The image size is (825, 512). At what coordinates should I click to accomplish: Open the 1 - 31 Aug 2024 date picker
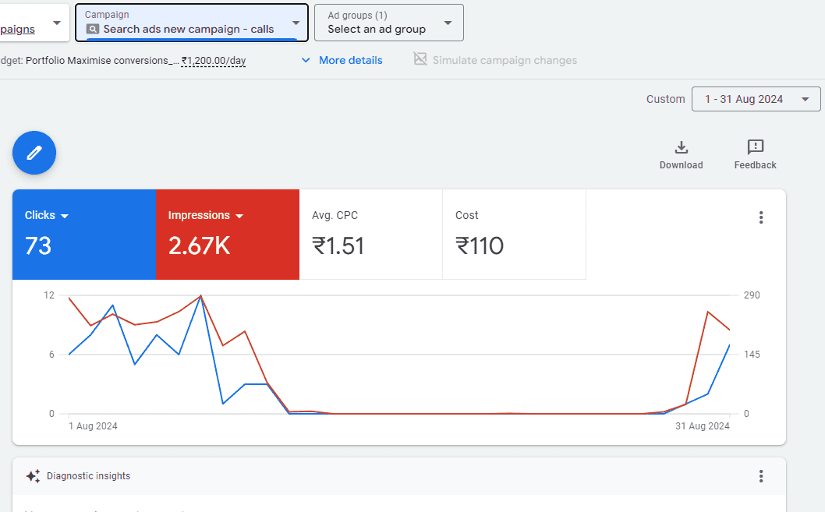[754, 99]
